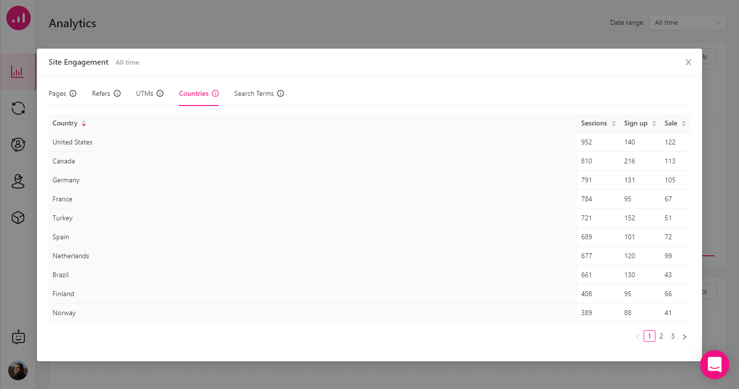The height and width of the screenshot is (389, 739).
Task: Show info tooltip for Search Terms tab
Action: click(x=281, y=93)
